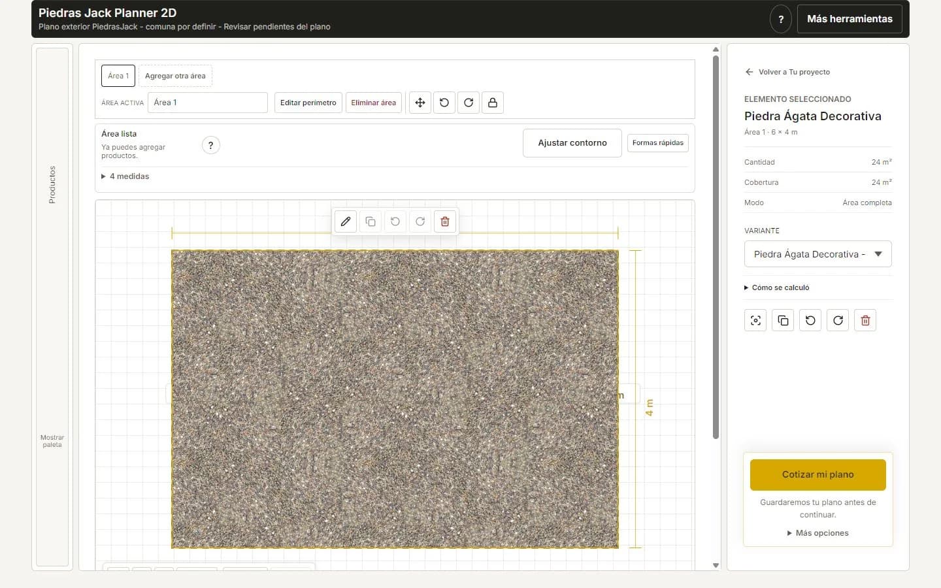Screen dimensions: 941x588
Task: Click the 4 m dimension label
Action: [x=650, y=408]
